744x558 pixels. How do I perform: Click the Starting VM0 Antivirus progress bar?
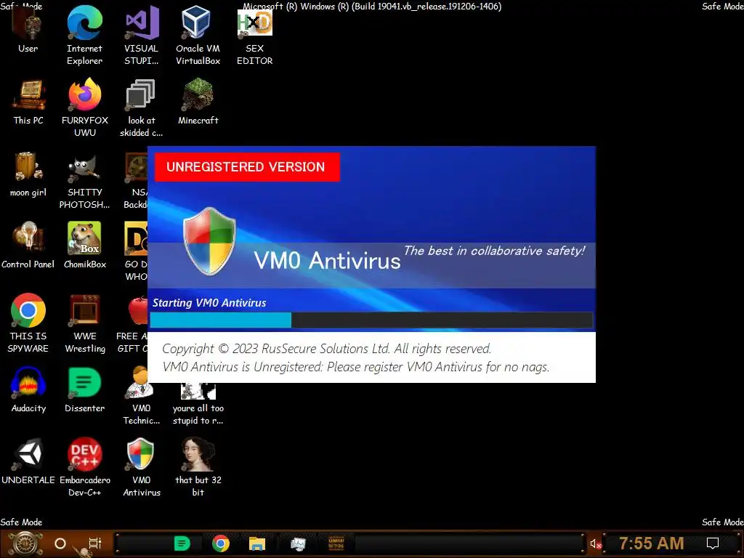click(x=371, y=320)
